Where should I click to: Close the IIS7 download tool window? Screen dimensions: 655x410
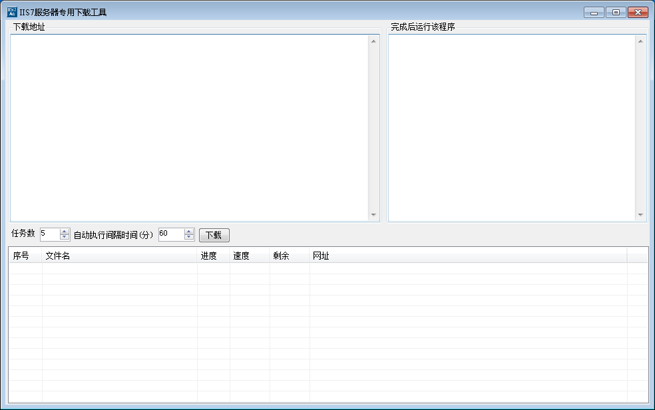638,13
